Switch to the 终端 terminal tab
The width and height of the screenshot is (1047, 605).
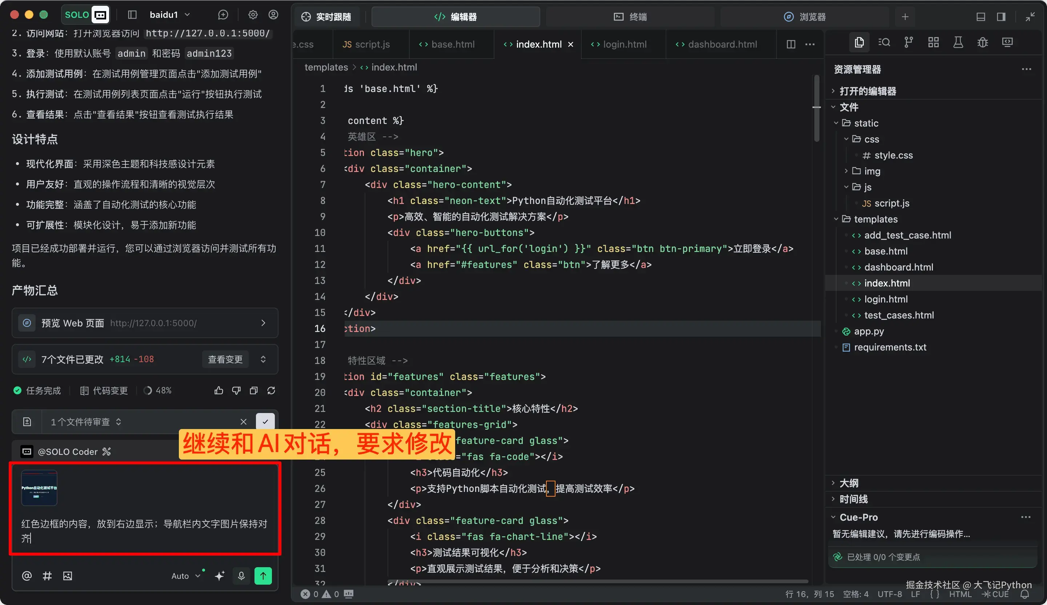(x=630, y=17)
